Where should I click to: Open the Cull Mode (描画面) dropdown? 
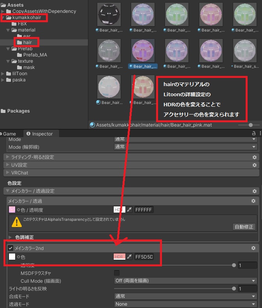(x=185, y=281)
